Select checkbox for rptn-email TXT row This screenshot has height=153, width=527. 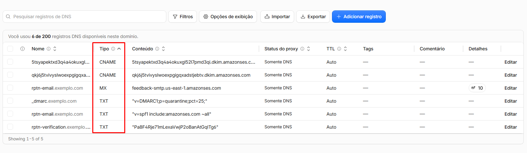tap(10, 114)
